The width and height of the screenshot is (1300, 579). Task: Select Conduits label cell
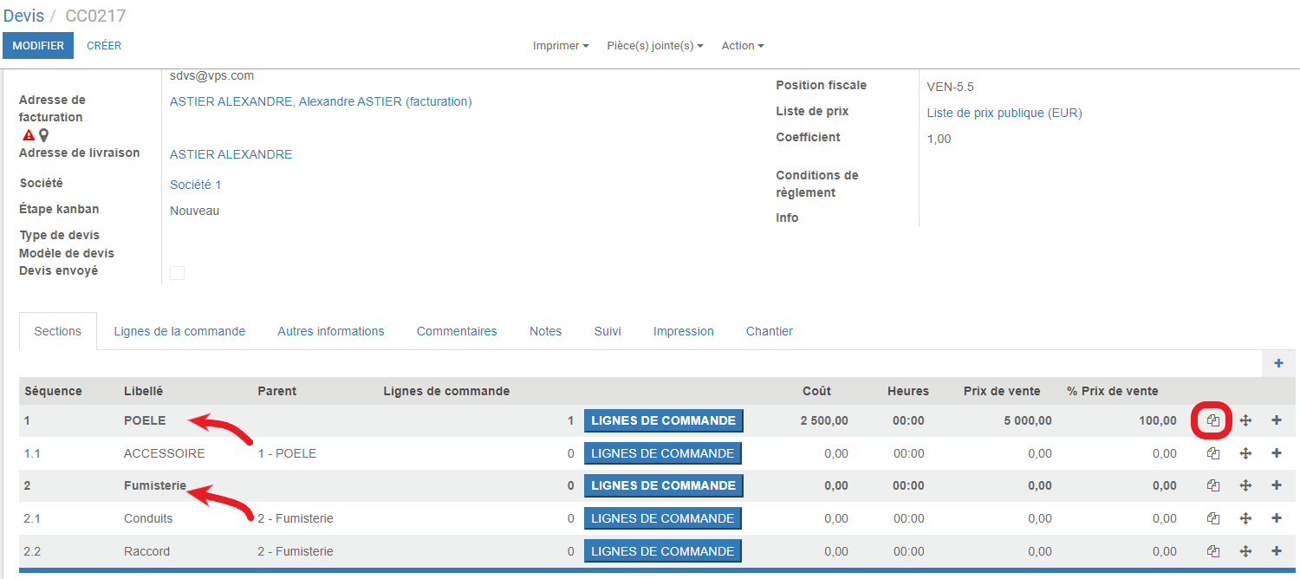[148, 518]
